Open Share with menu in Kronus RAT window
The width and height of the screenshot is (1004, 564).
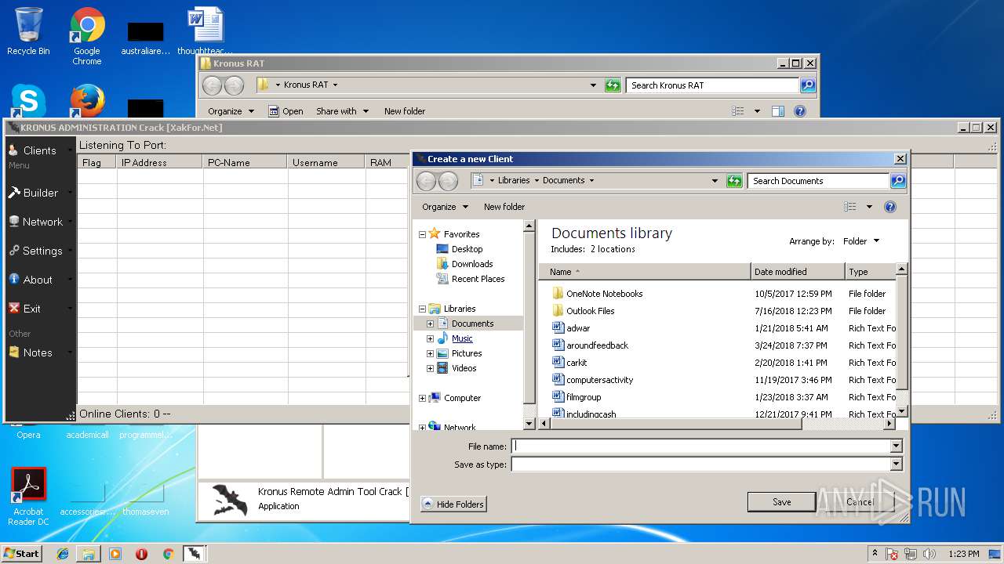click(x=342, y=111)
